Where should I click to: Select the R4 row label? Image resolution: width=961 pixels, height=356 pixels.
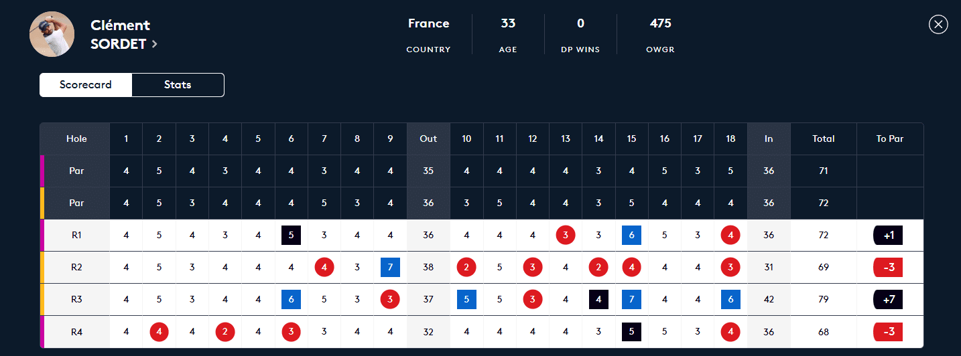point(76,332)
